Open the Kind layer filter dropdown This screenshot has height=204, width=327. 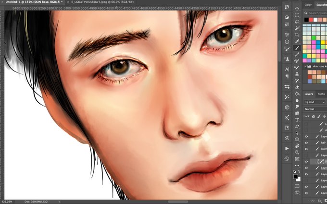coord(315,102)
